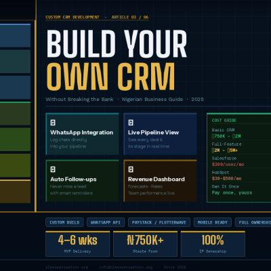Click the 'Salesforce' cost label
The width and height of the screenshot is (271, 271).
[x=224, y=158]
